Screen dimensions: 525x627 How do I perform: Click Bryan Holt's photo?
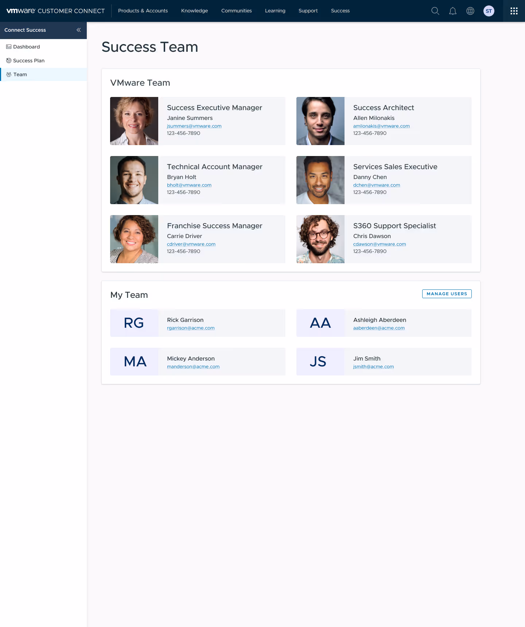pyautogui.click(x=134, y=180)
